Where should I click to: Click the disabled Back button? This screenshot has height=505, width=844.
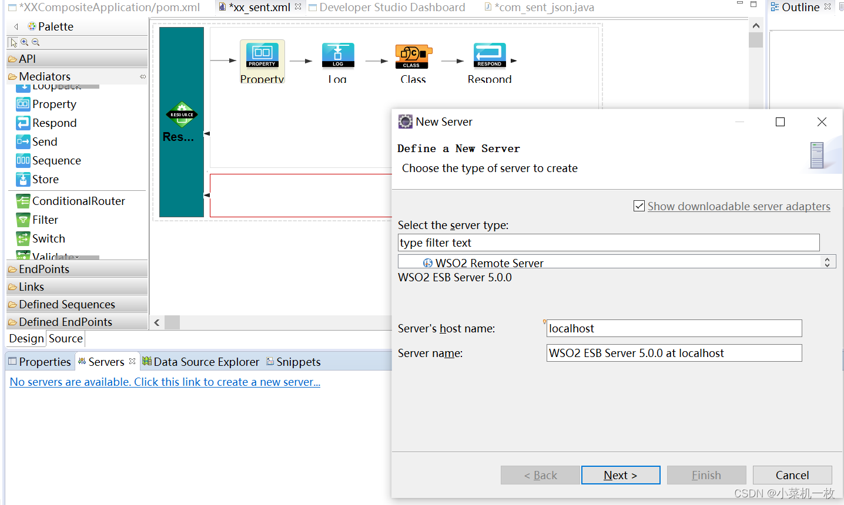[540, 475]
